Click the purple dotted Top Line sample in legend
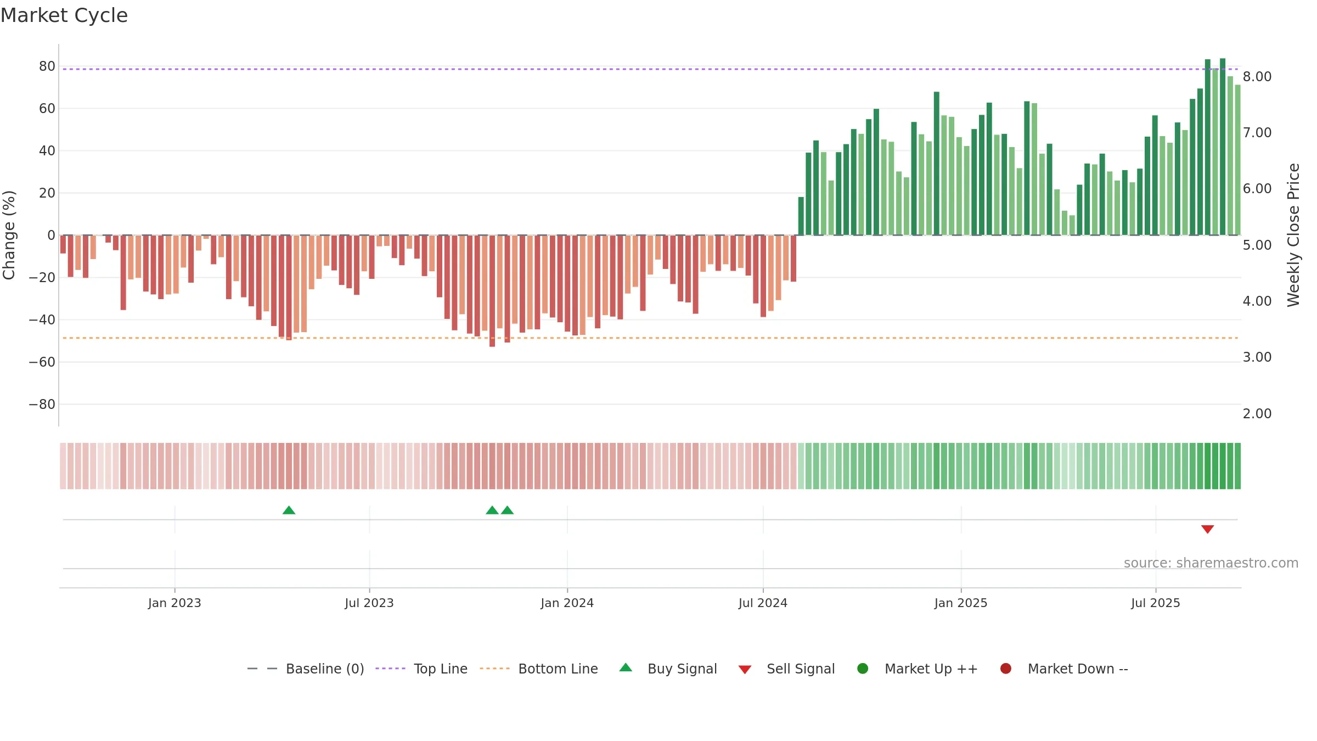This screenshot has width=1317, height=741. [x=390, y=669]
